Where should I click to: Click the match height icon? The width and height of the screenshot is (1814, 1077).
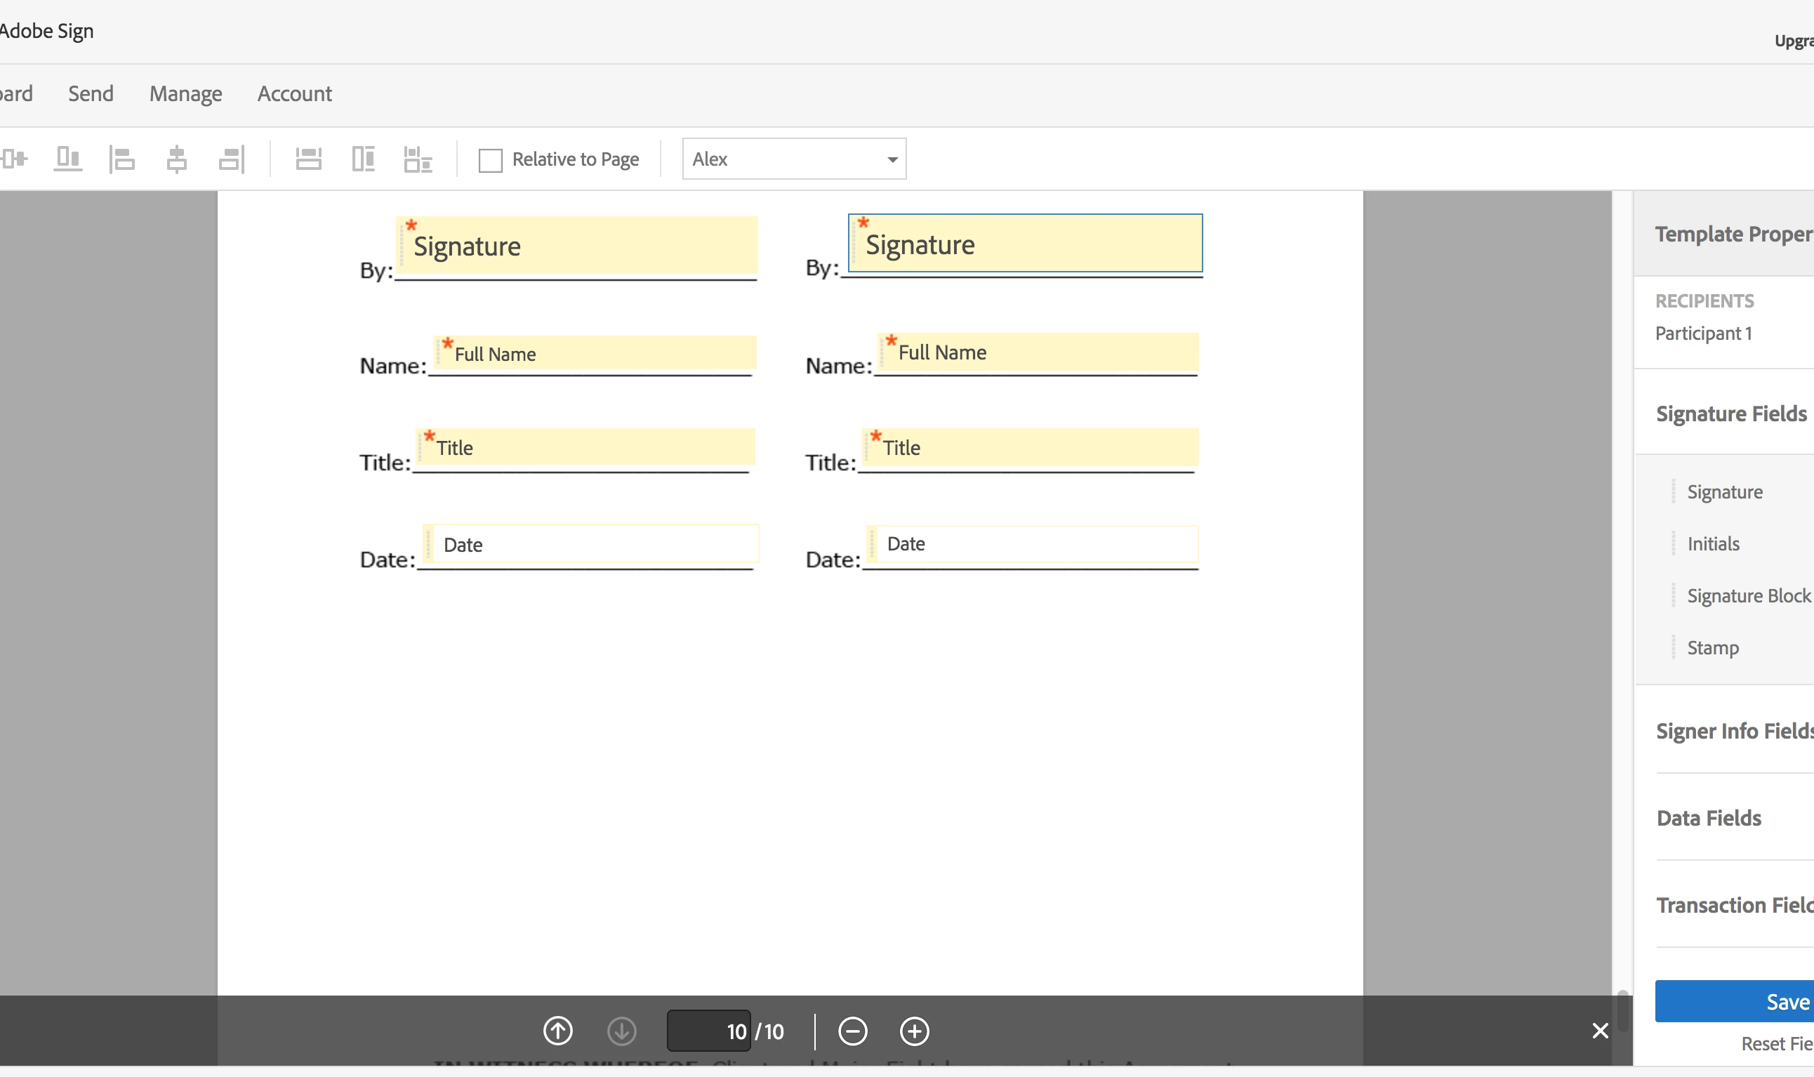(363, 159)
